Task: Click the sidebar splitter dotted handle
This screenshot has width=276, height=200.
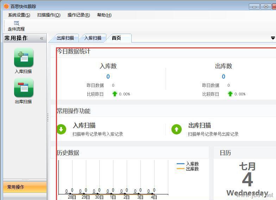Action: click(48, 118)
